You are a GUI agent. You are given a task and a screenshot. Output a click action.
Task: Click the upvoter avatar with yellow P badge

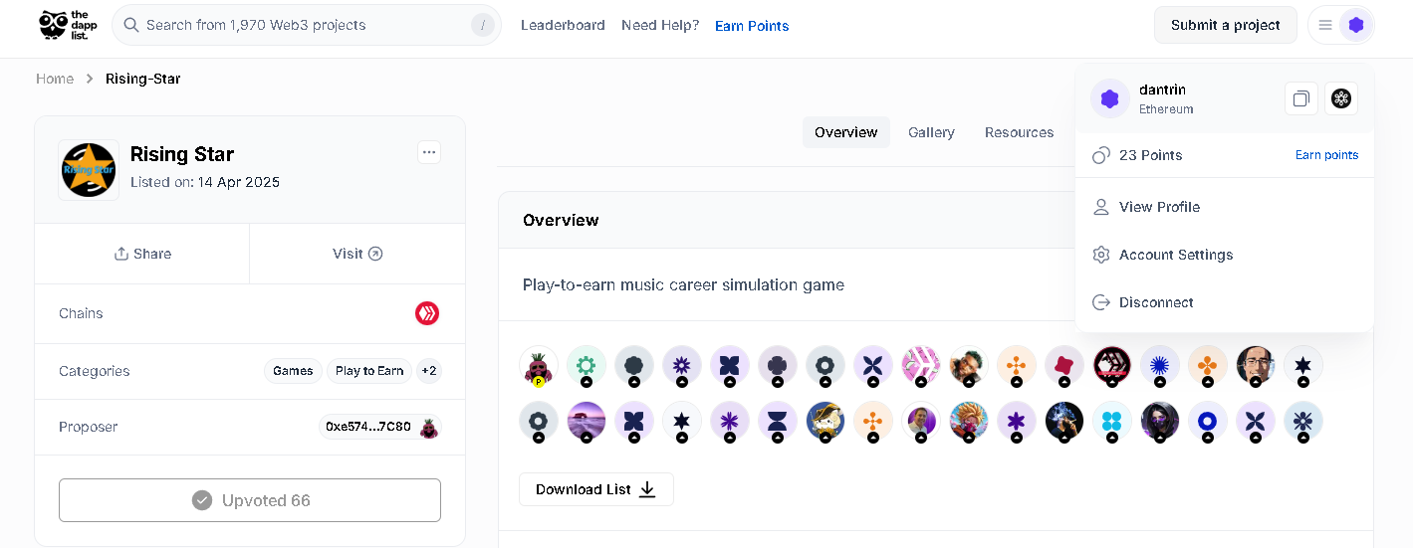pyautogui.click(x=539, y=366)
